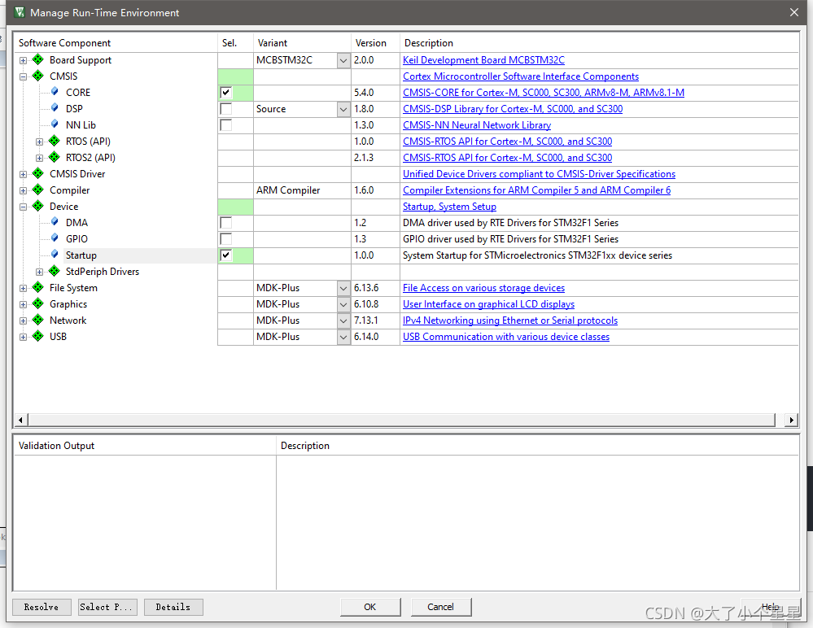Expand the USB tree node
813x628 pixels.
click(23, 337)
